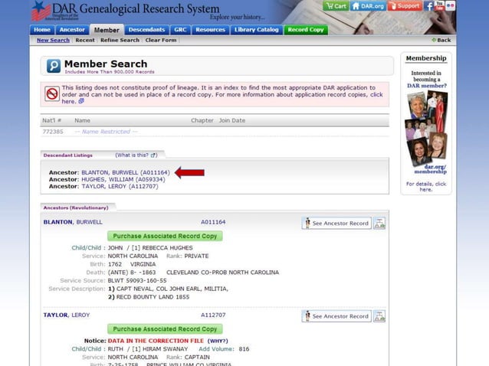The width and height of the screenshot is (489, 366).
Task: Click the membership photo collage
Action: pos(426,128)
